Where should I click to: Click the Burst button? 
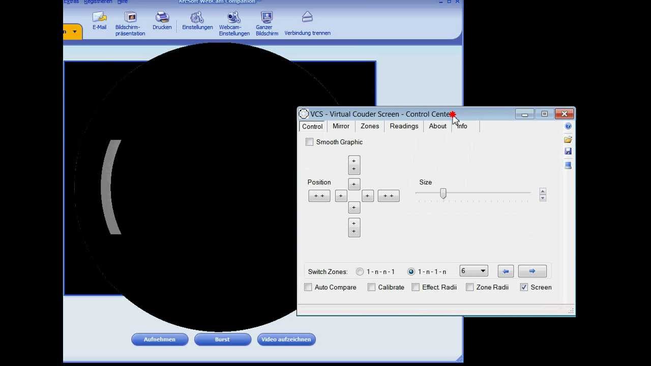click(x=222, y=340)
